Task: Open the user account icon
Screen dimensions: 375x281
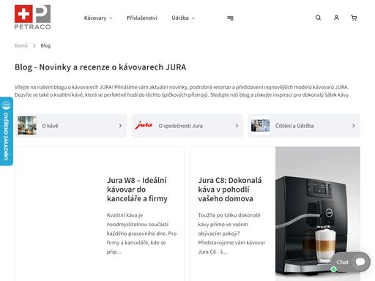Action: coord(336,18)
